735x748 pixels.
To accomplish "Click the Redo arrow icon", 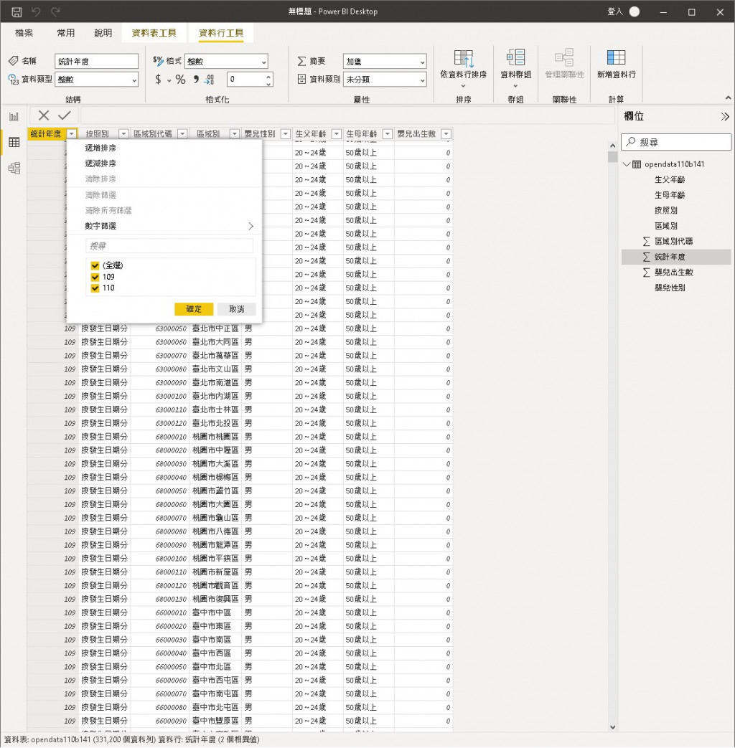I will [x=56, y=12].
